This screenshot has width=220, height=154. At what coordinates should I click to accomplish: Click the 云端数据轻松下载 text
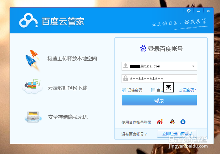tap(68, 88)
